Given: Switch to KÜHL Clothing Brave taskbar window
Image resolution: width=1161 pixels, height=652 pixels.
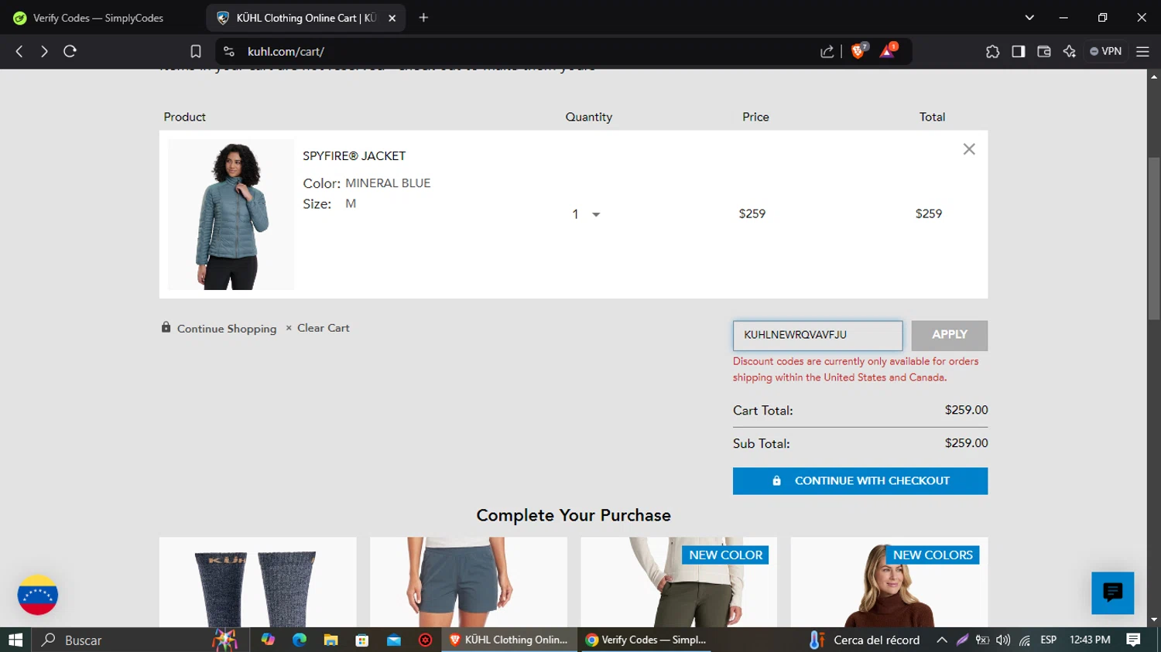Looking at the screenshot, I should tap(509, 640).
